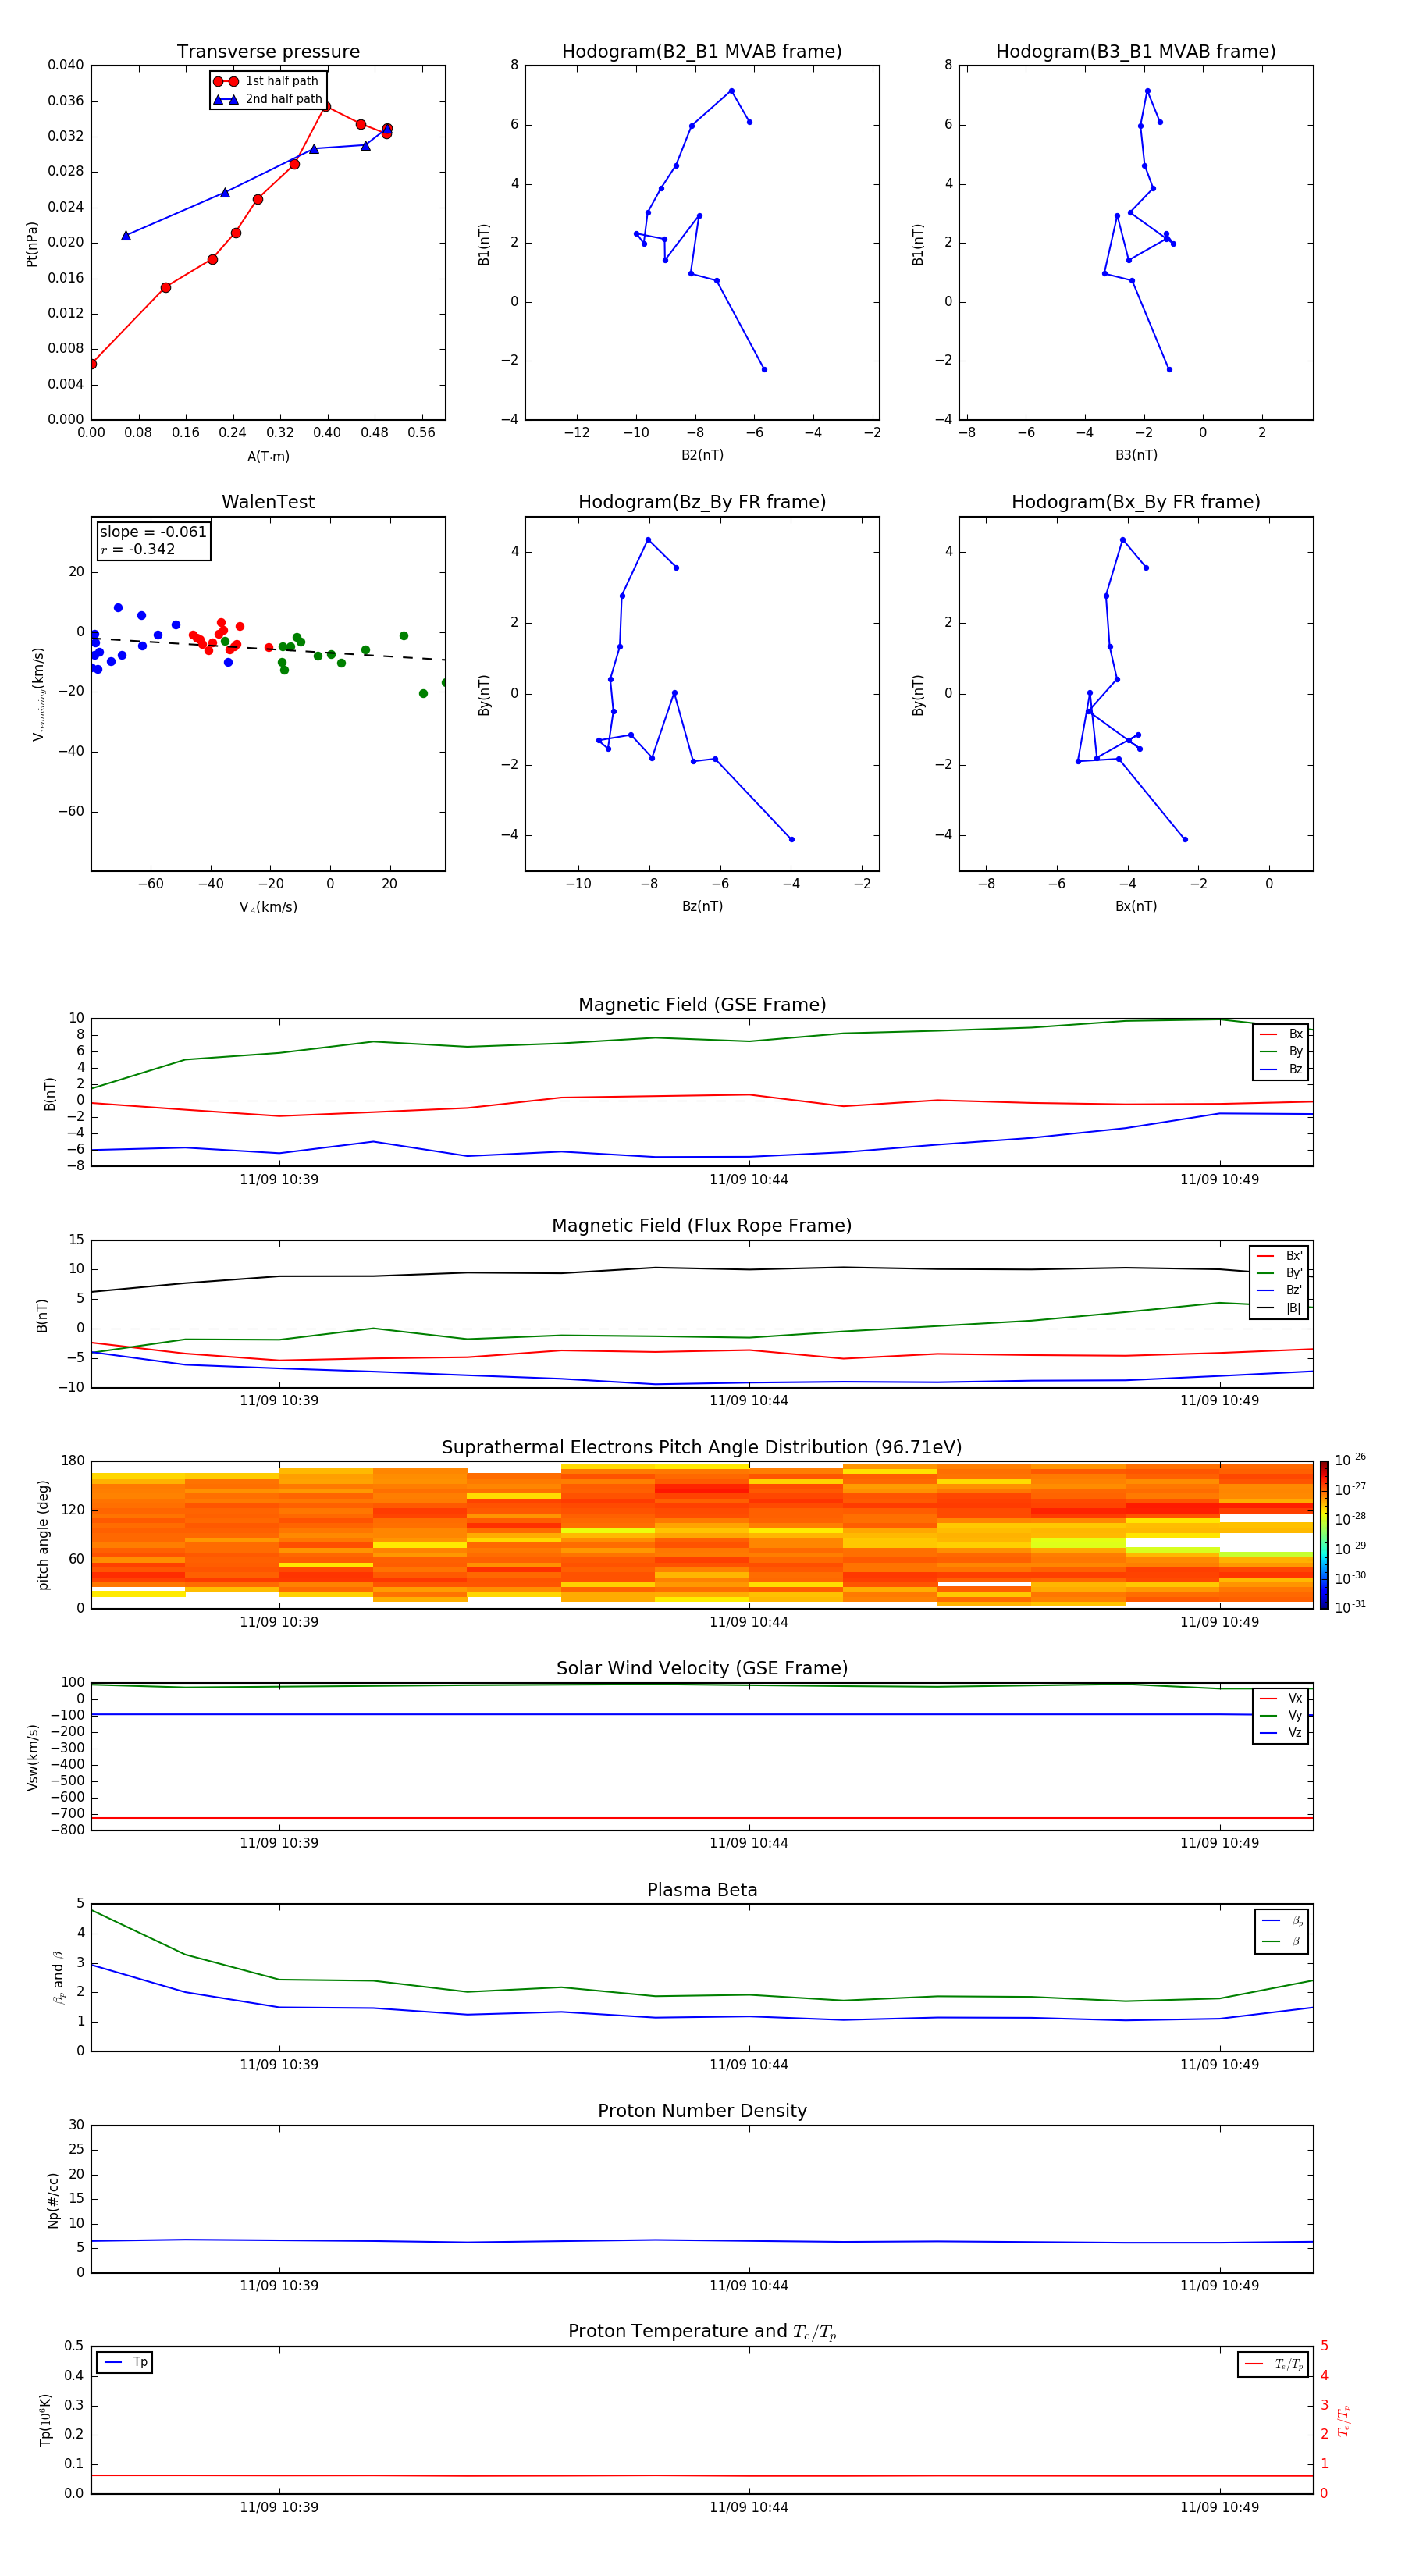Click the B3(nT) x-axis label

coord(1136,455)
